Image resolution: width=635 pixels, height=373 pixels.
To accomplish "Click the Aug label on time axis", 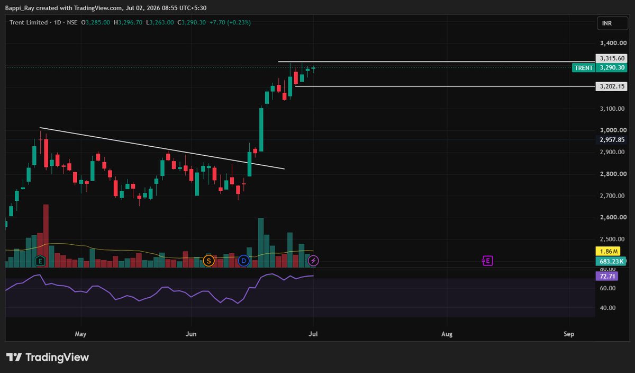I will coord(447,334).
